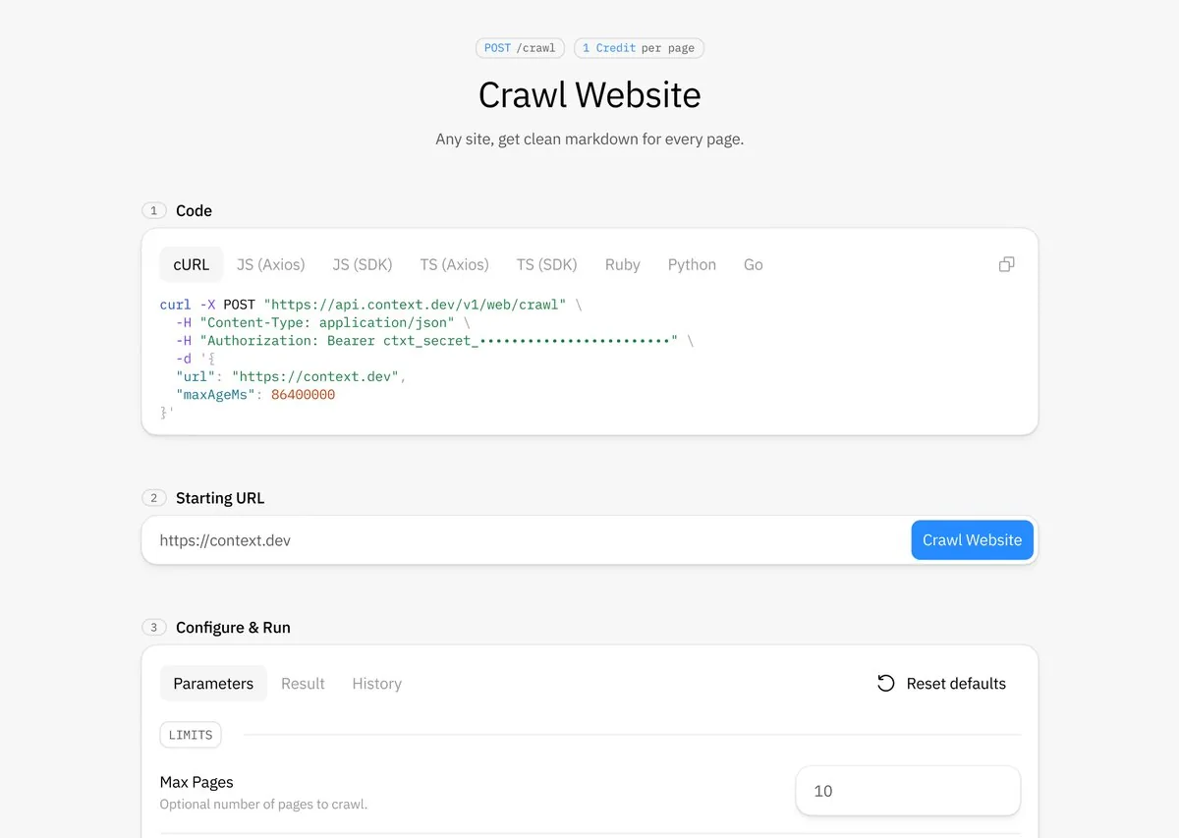Open the TS (Axios) code tab
The height and width of the screenshot is (838, 1179).
tap(454, 264)
